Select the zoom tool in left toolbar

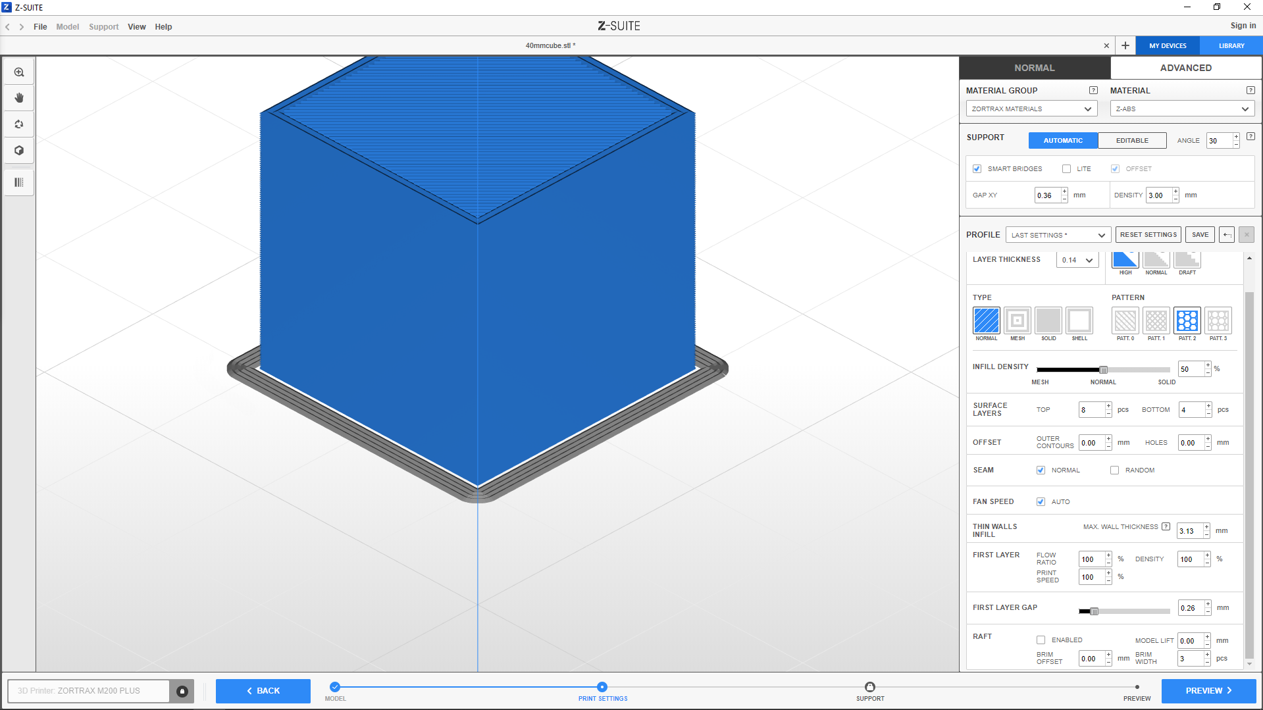tap(19, 72)
